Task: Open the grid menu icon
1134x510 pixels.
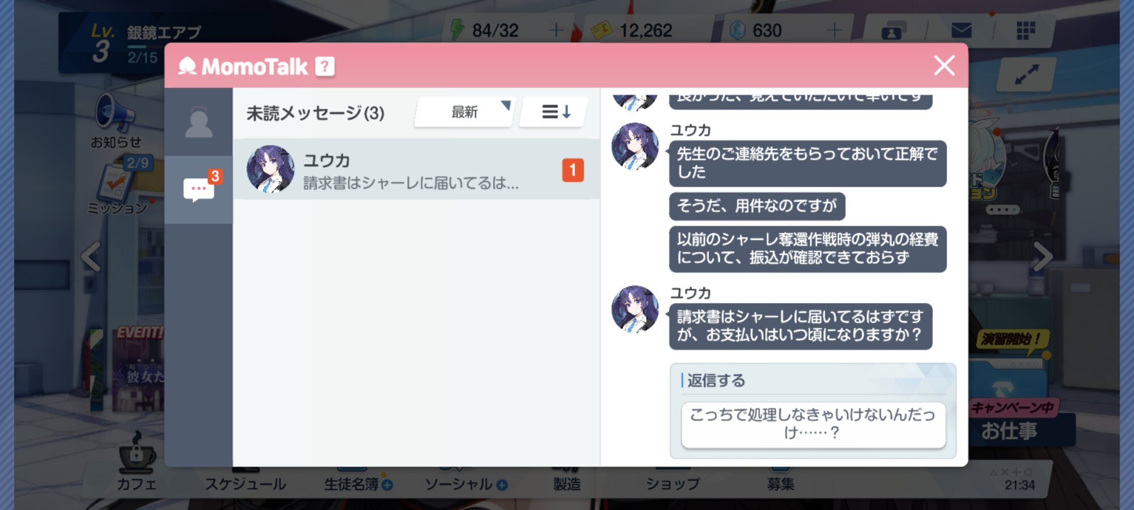Action: (1026, 30)
